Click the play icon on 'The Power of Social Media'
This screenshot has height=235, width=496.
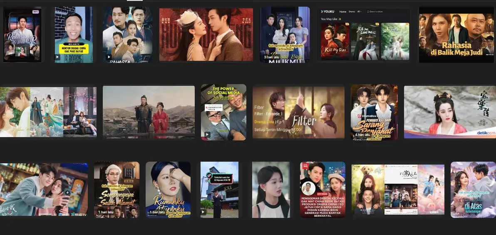point(207,135)
